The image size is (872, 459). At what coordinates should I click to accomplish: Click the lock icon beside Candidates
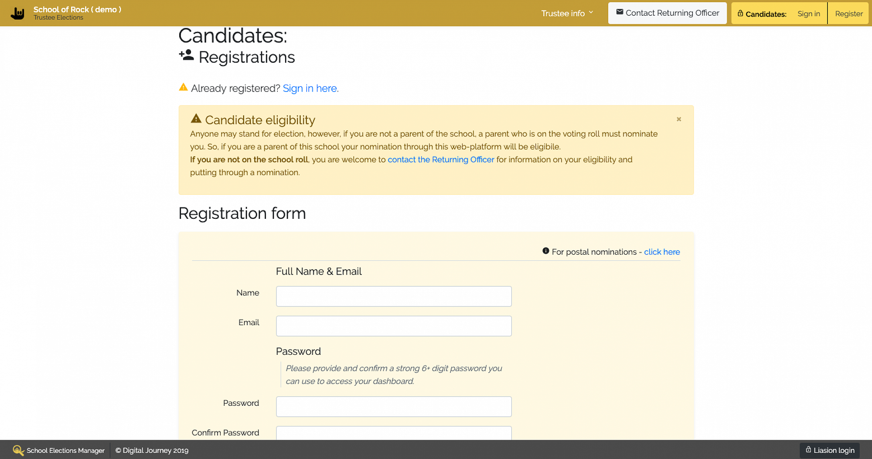(740, 14)
